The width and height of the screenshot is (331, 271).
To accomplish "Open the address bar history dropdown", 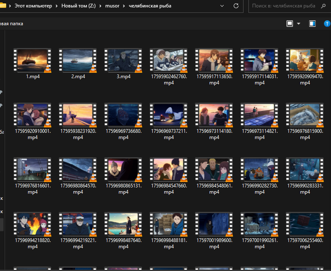I will 222,6.
